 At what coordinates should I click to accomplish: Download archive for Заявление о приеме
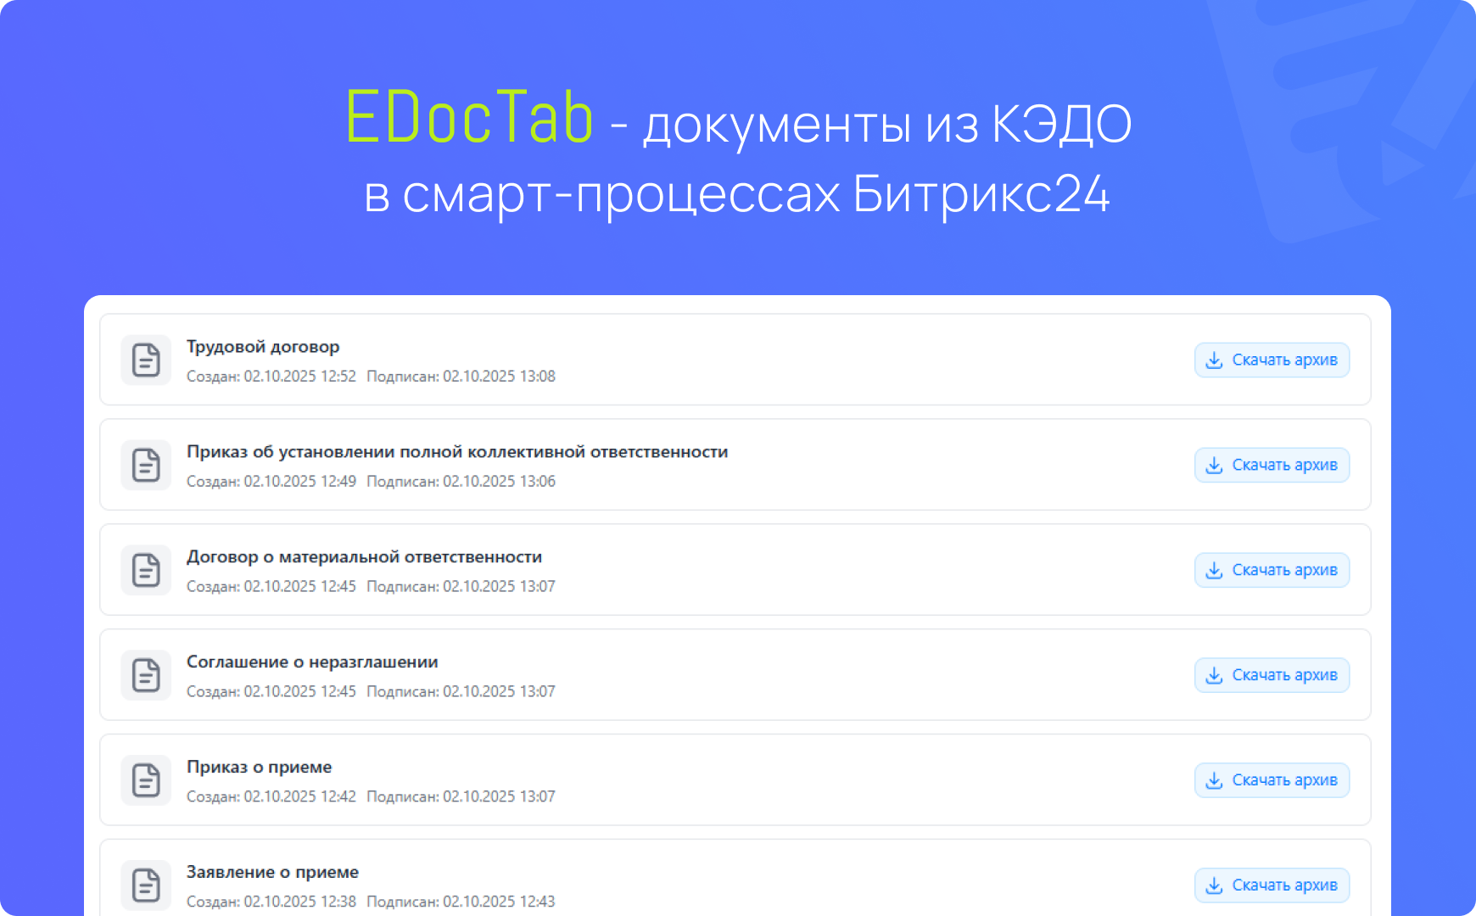(1272, 885)
